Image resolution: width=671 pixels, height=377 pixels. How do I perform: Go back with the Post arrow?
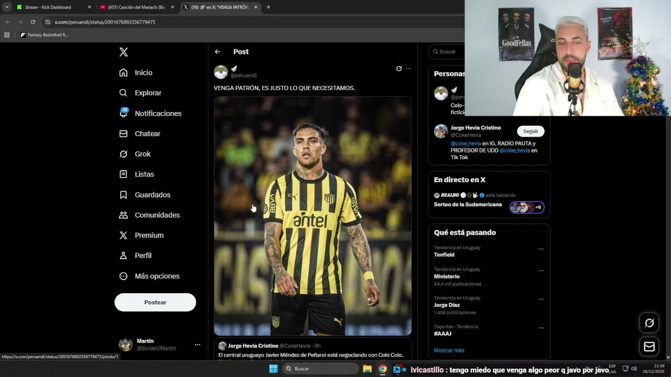(x=218, y=52)
